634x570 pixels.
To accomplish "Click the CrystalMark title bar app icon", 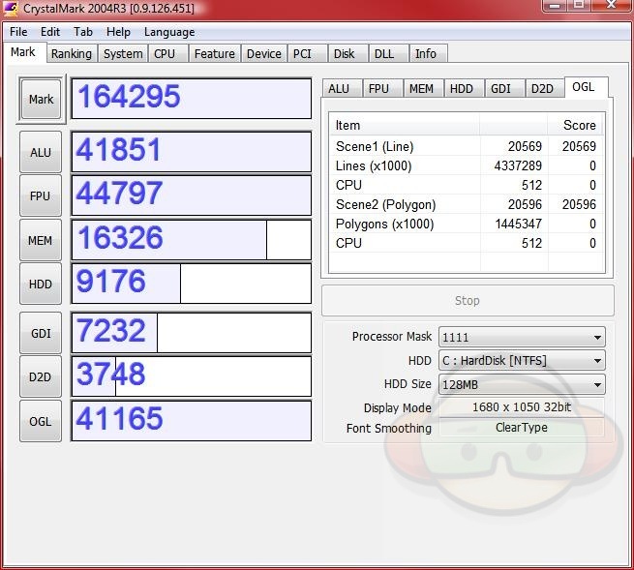I will coord(12,9).
